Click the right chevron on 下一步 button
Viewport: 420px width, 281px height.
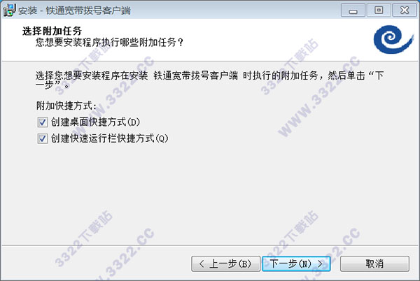tap(320, 264)
